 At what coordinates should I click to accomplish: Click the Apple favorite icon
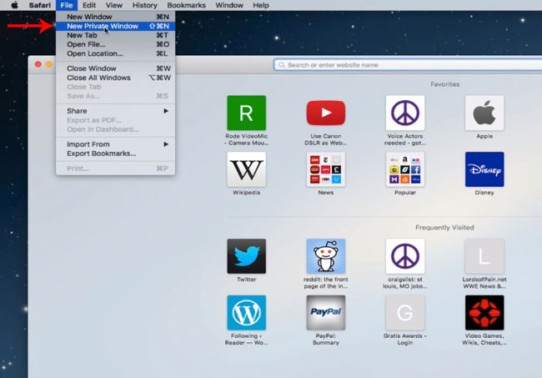tap(484, 113)
